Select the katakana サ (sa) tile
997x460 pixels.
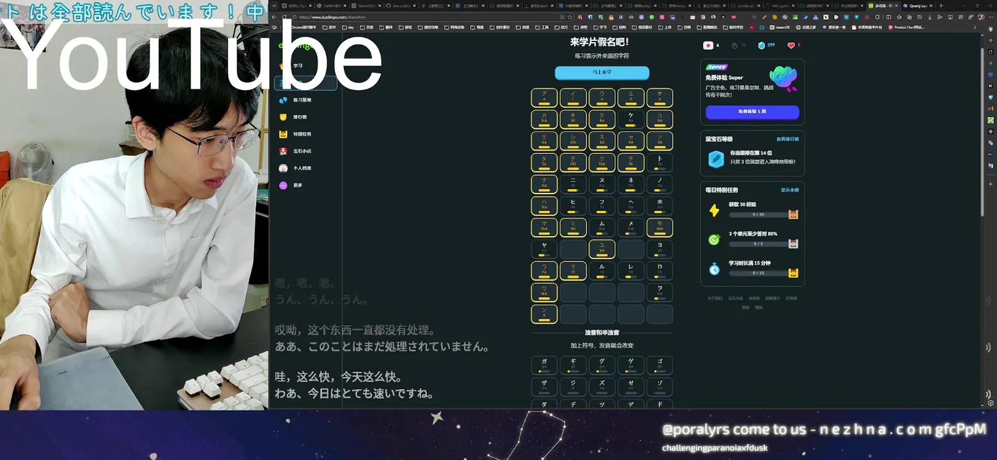point(544,141)
